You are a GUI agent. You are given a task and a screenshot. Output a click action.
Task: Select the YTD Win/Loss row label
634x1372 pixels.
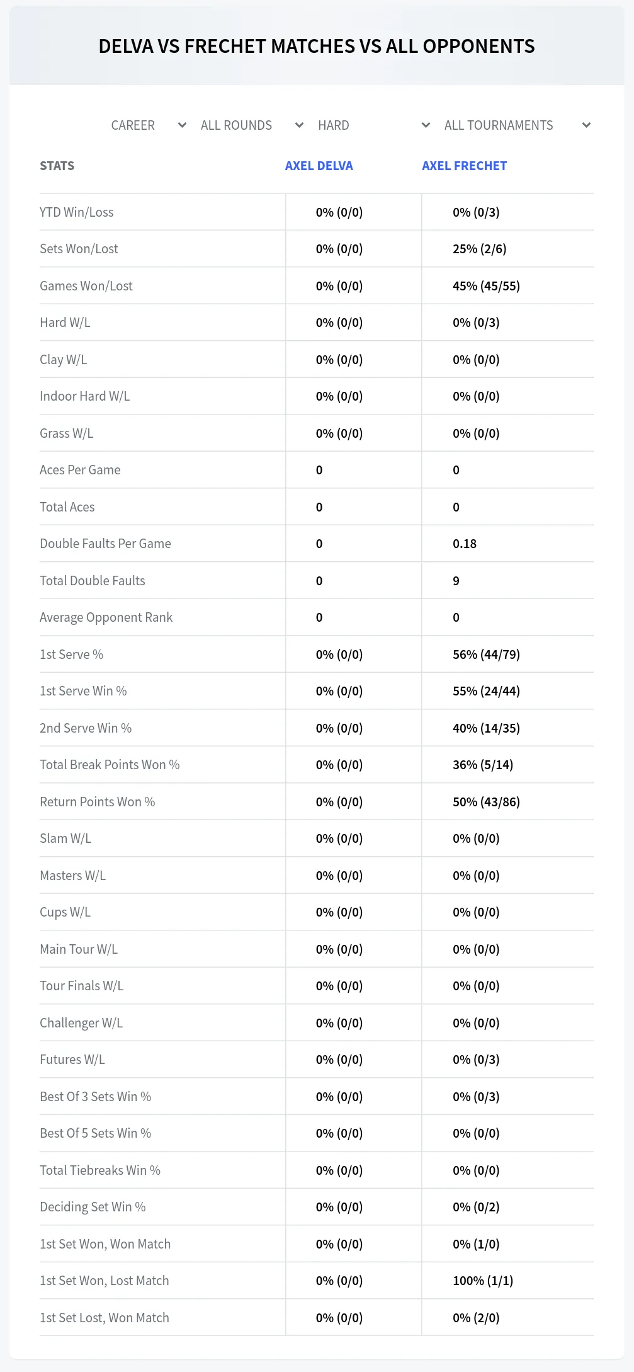pyautogui.click(x=77, y=212)
